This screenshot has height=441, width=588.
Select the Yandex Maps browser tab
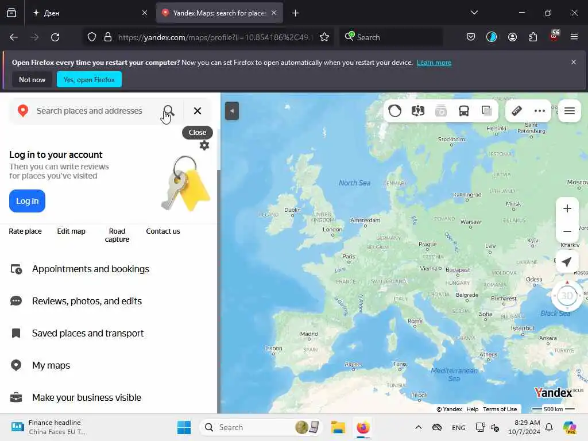219,13
